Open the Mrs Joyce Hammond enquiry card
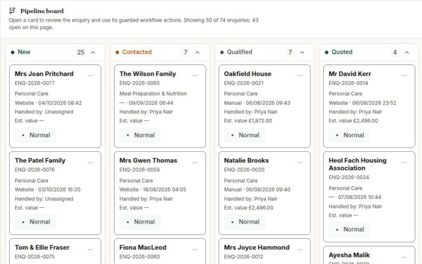Screen dimensions: 422x264 (264, 251)
